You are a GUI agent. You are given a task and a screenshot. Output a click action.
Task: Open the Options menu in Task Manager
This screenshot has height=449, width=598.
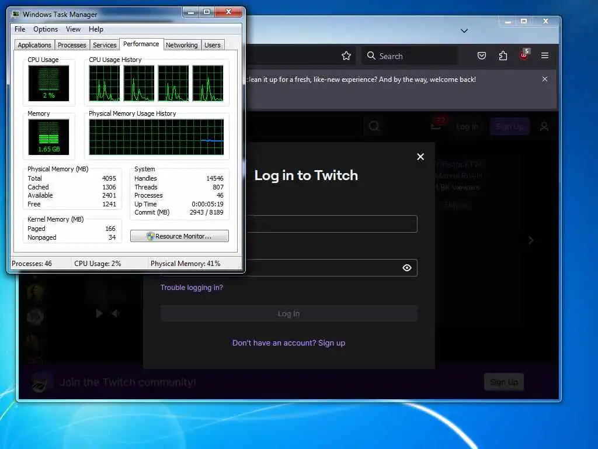[x=46, y=29]
